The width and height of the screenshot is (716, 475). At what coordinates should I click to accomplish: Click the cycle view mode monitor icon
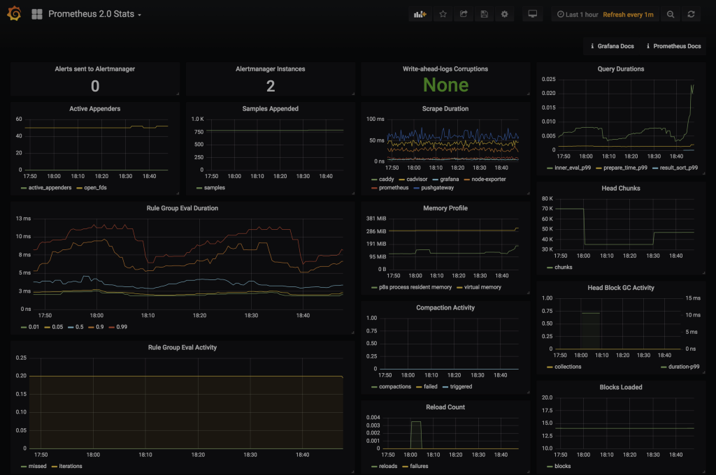(x=532, y=14)
